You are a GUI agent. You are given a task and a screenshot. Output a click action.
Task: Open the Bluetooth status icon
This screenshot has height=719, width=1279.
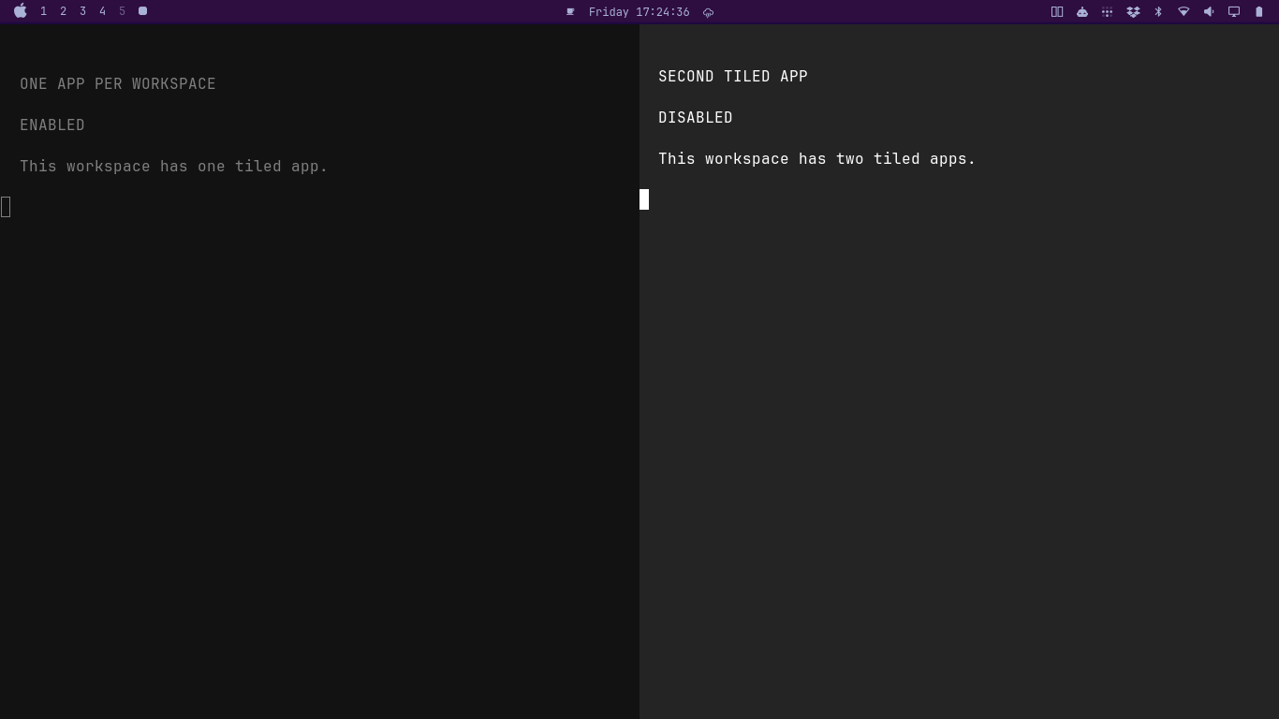click(1158, 12)
